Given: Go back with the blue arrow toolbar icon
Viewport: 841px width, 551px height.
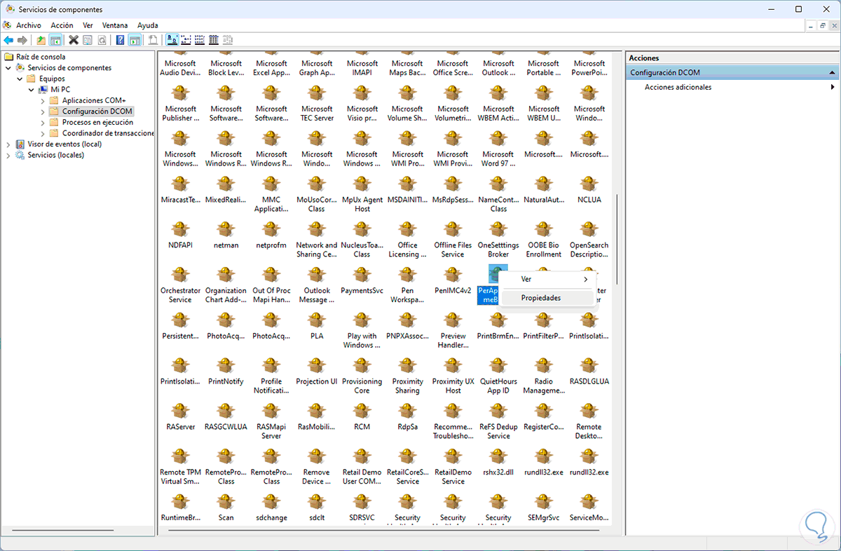Looking at the screenshot, I should pos(8,40).
